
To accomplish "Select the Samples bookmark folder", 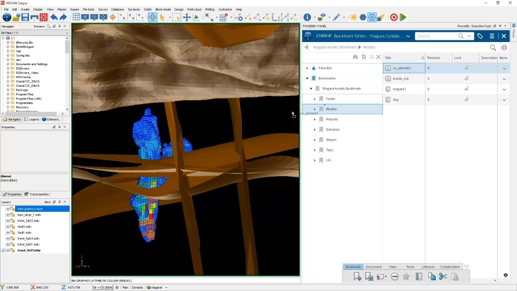I will pos(332,130).
